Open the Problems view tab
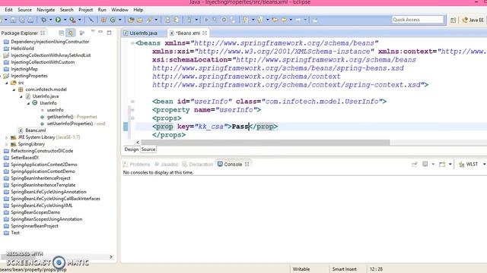Image resolution: width=487 pixels, height=273 pixels. click(136, 164)
